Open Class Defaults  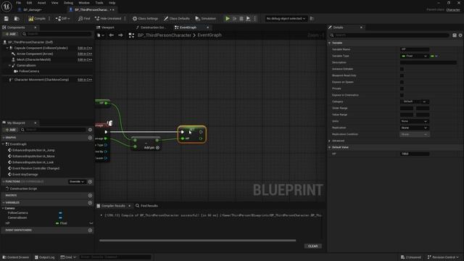pos(177,19)
